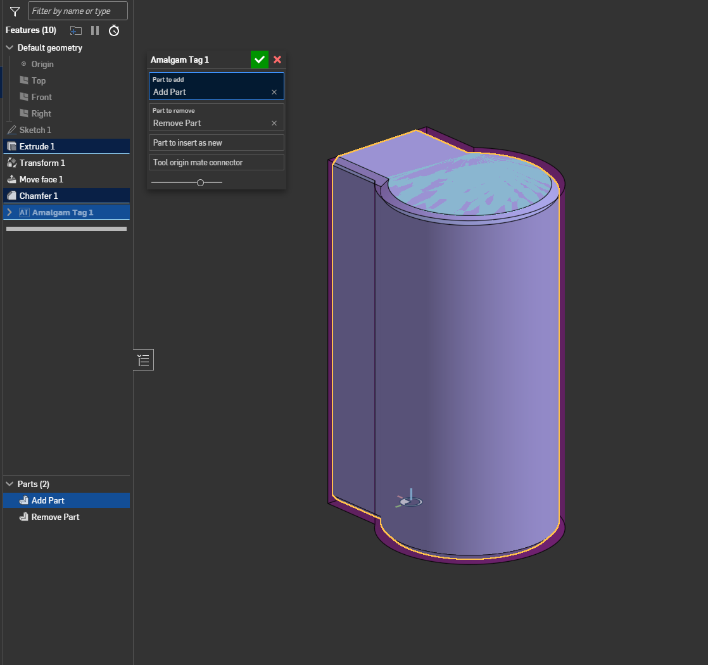Click the Part to insert as new field

point(216,142)
